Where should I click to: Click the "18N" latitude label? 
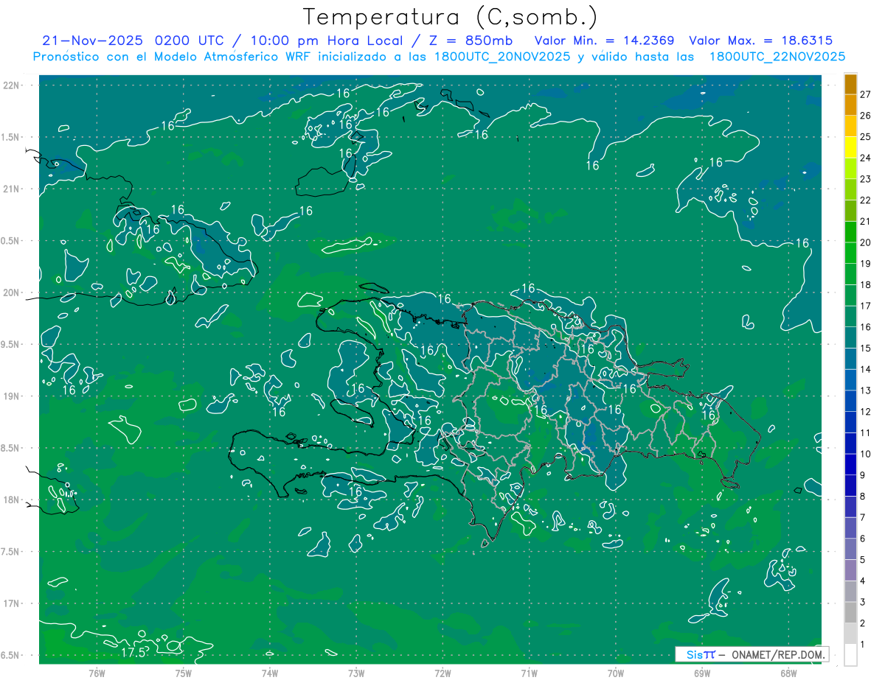[11, 500]
